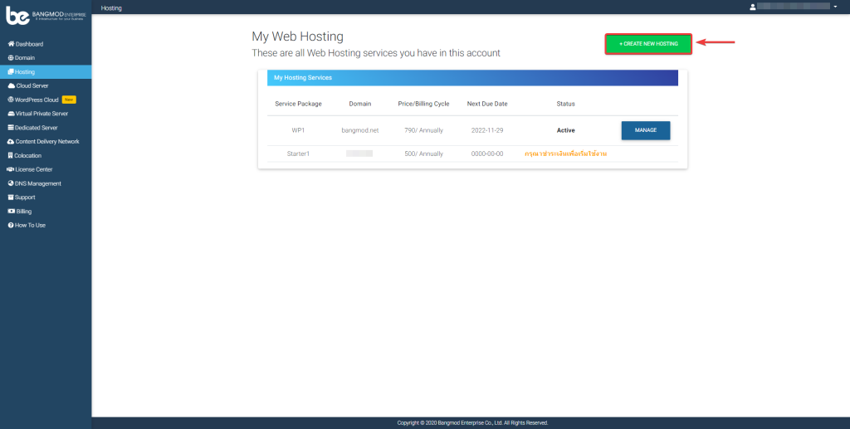850x429 pixels.
Task: Click the How To Use question icon
Action: [x=11, y=226]
